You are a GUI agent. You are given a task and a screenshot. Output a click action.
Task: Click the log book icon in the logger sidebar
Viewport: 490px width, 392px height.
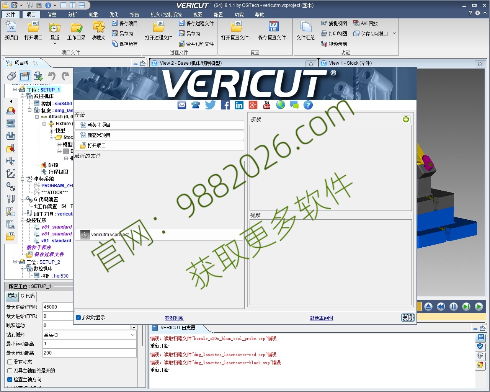(x=481, y=338)
